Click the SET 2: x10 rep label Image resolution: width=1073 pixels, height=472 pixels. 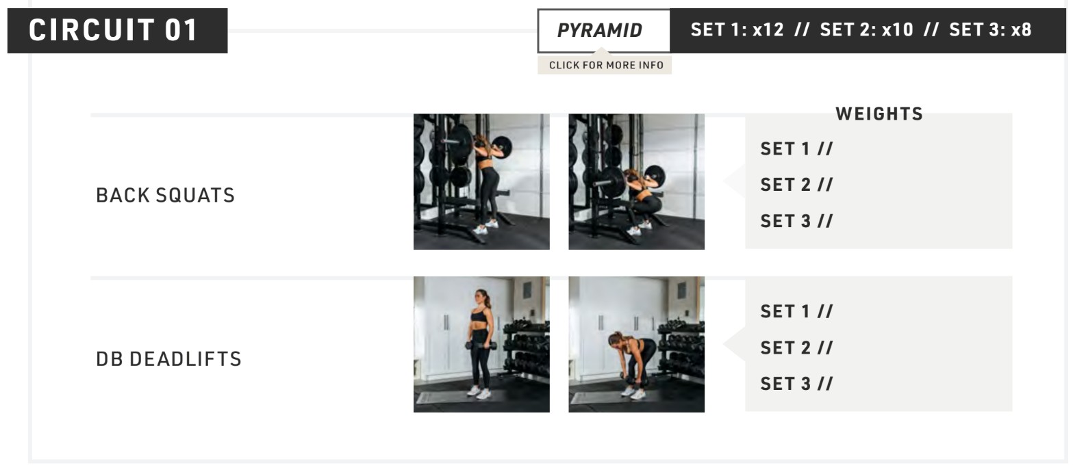[866, 30]
